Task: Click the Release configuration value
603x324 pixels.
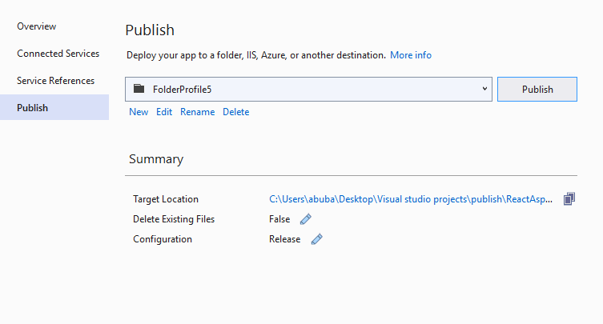Action: click(x=284, y=239)
